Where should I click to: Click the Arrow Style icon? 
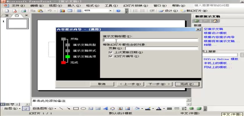pyautogui.click(x=184, y=108)
